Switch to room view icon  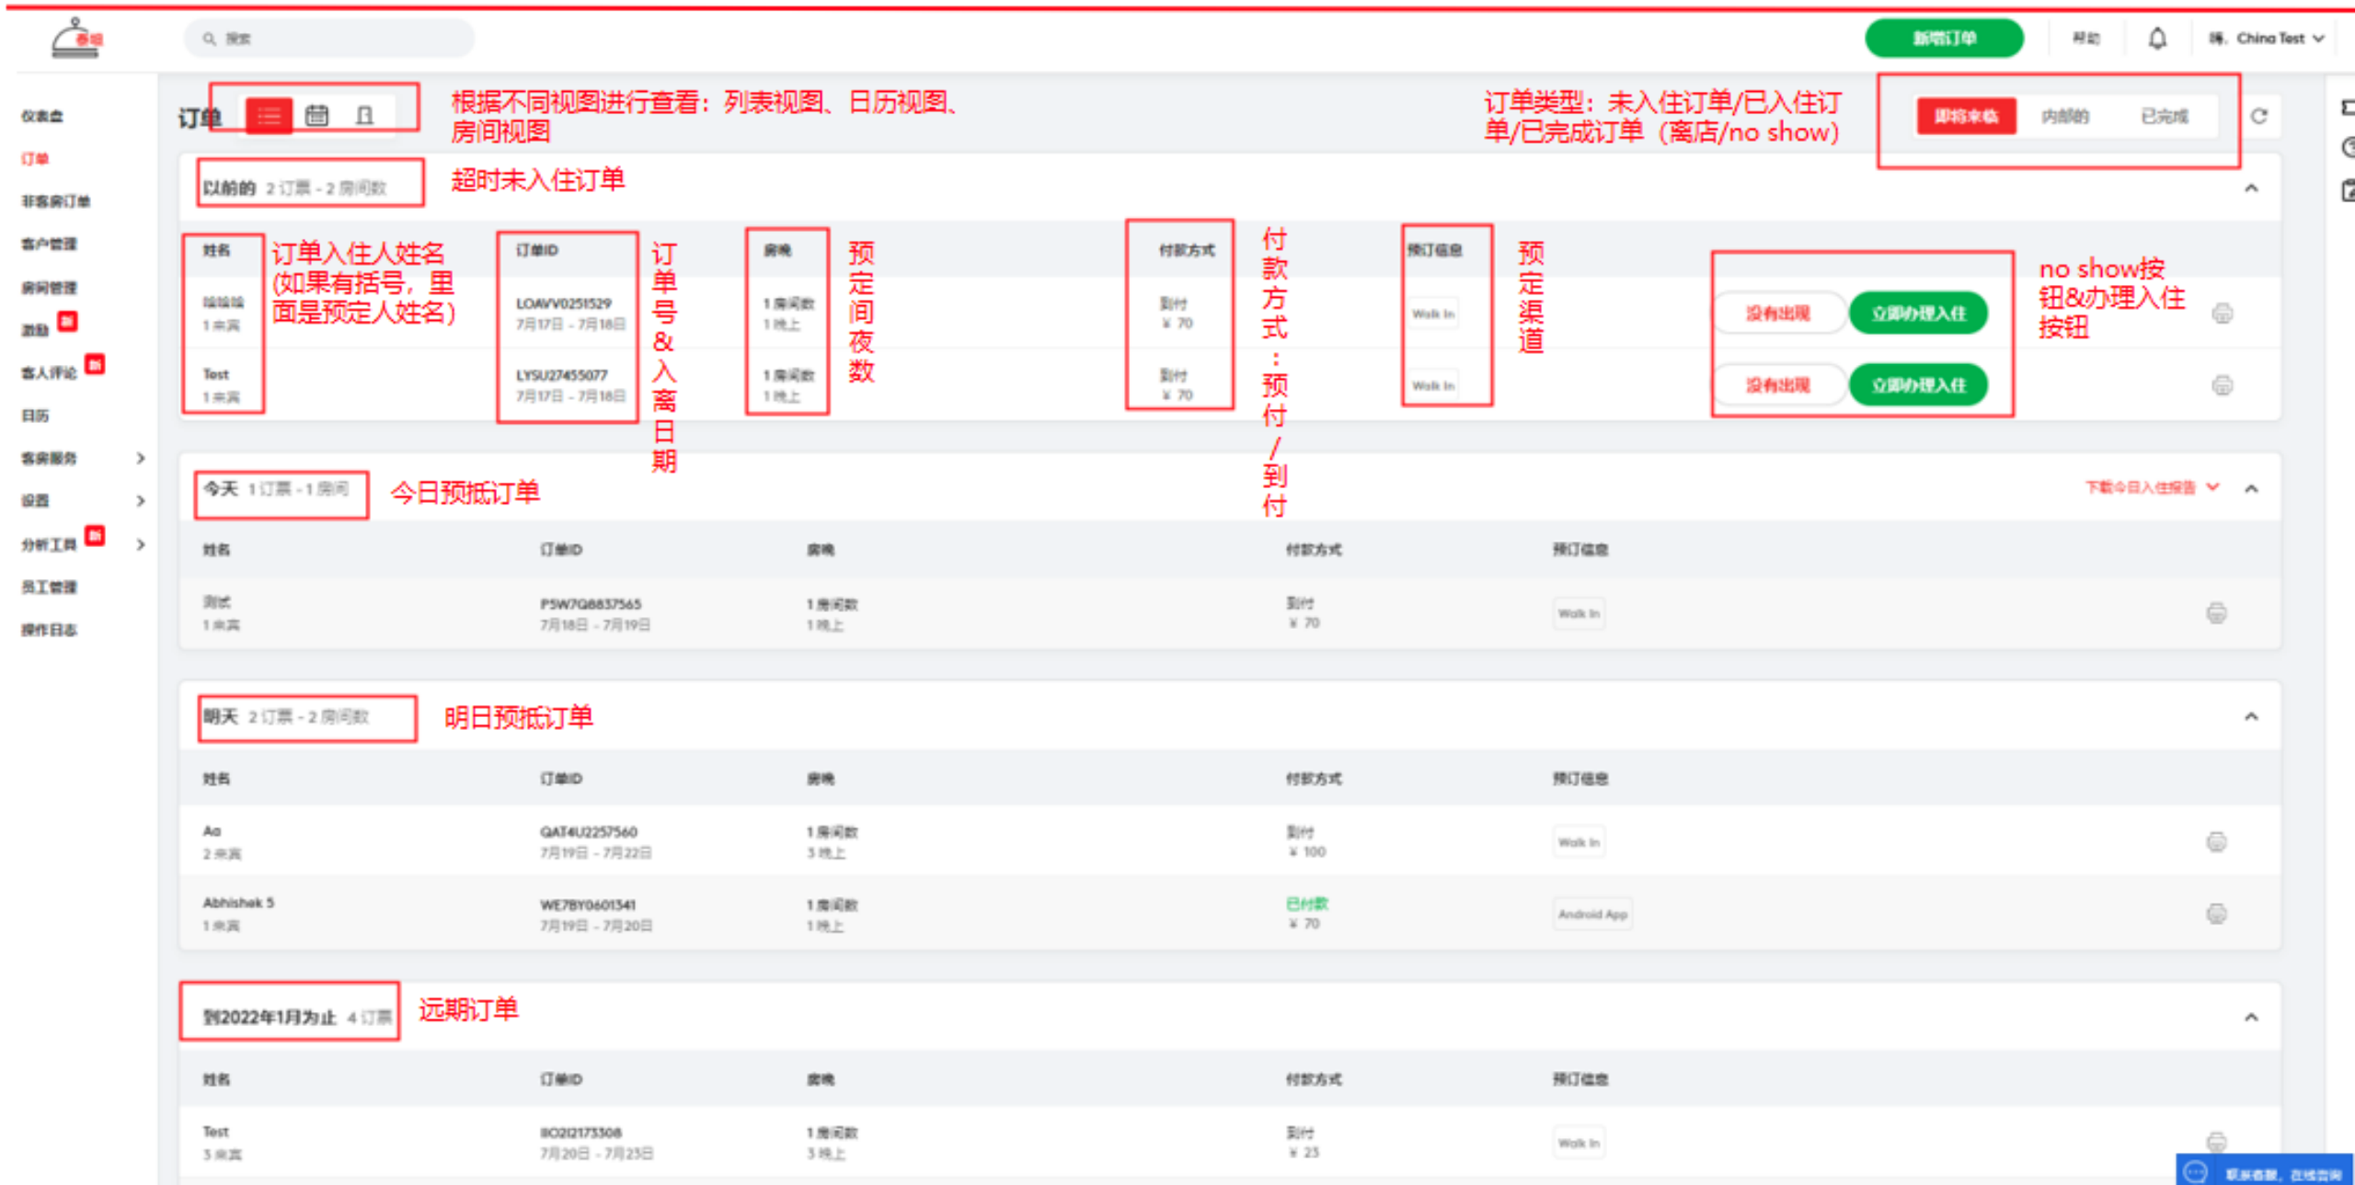364,116
